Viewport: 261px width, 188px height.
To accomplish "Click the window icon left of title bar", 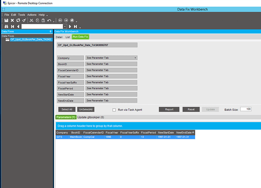I will point(3,9).
